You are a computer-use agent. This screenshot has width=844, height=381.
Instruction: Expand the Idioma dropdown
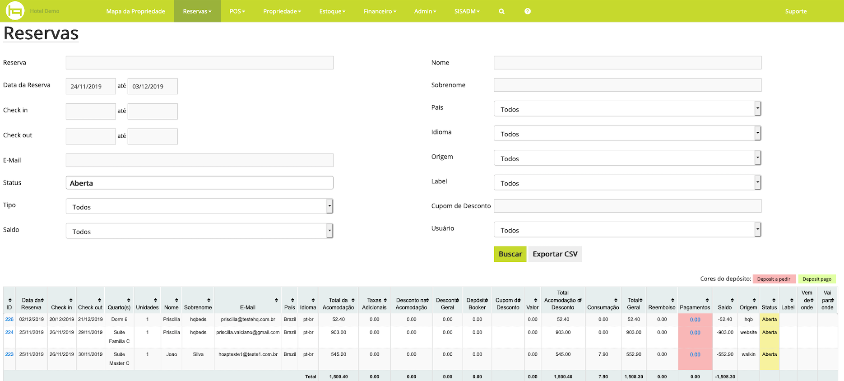pyautogui.click(x=627, y=134)
